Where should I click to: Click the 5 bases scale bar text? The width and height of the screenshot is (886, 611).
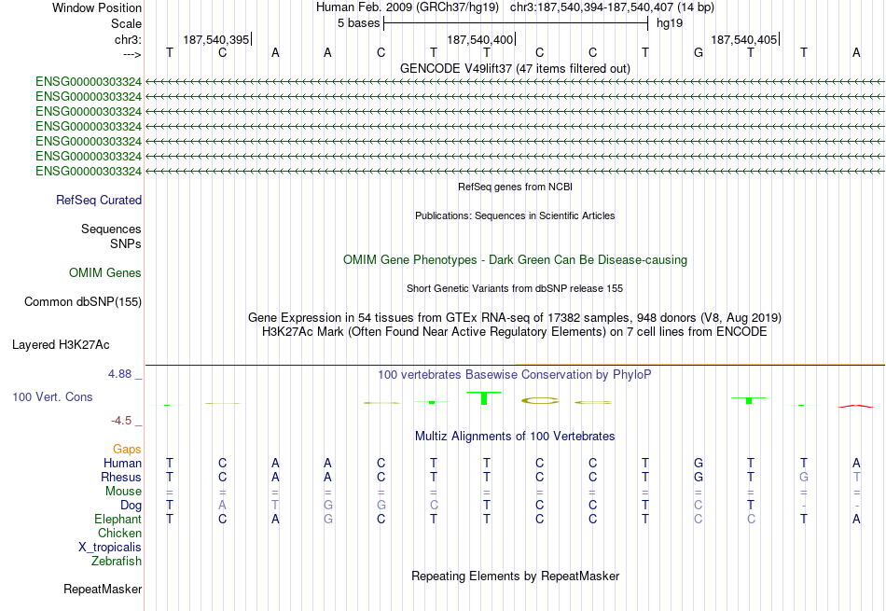(x=359, y=23)
